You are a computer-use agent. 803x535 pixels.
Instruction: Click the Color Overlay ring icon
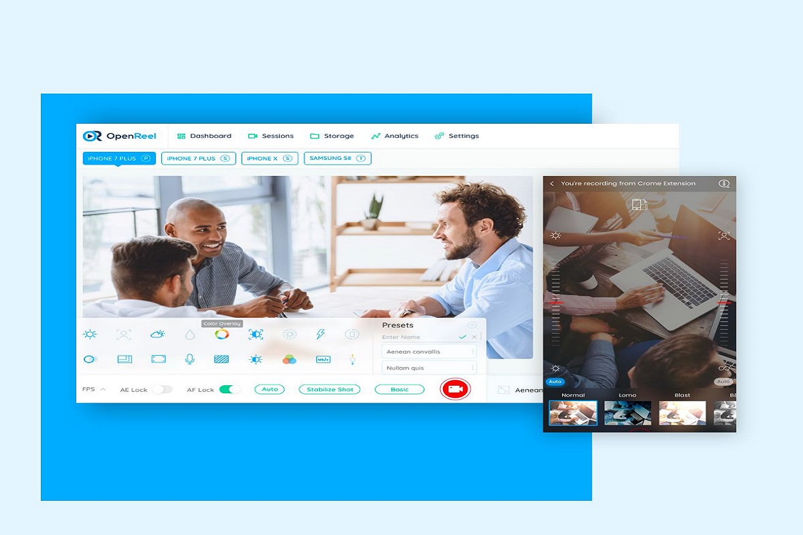pyautogui.click(x=221, y=334)
